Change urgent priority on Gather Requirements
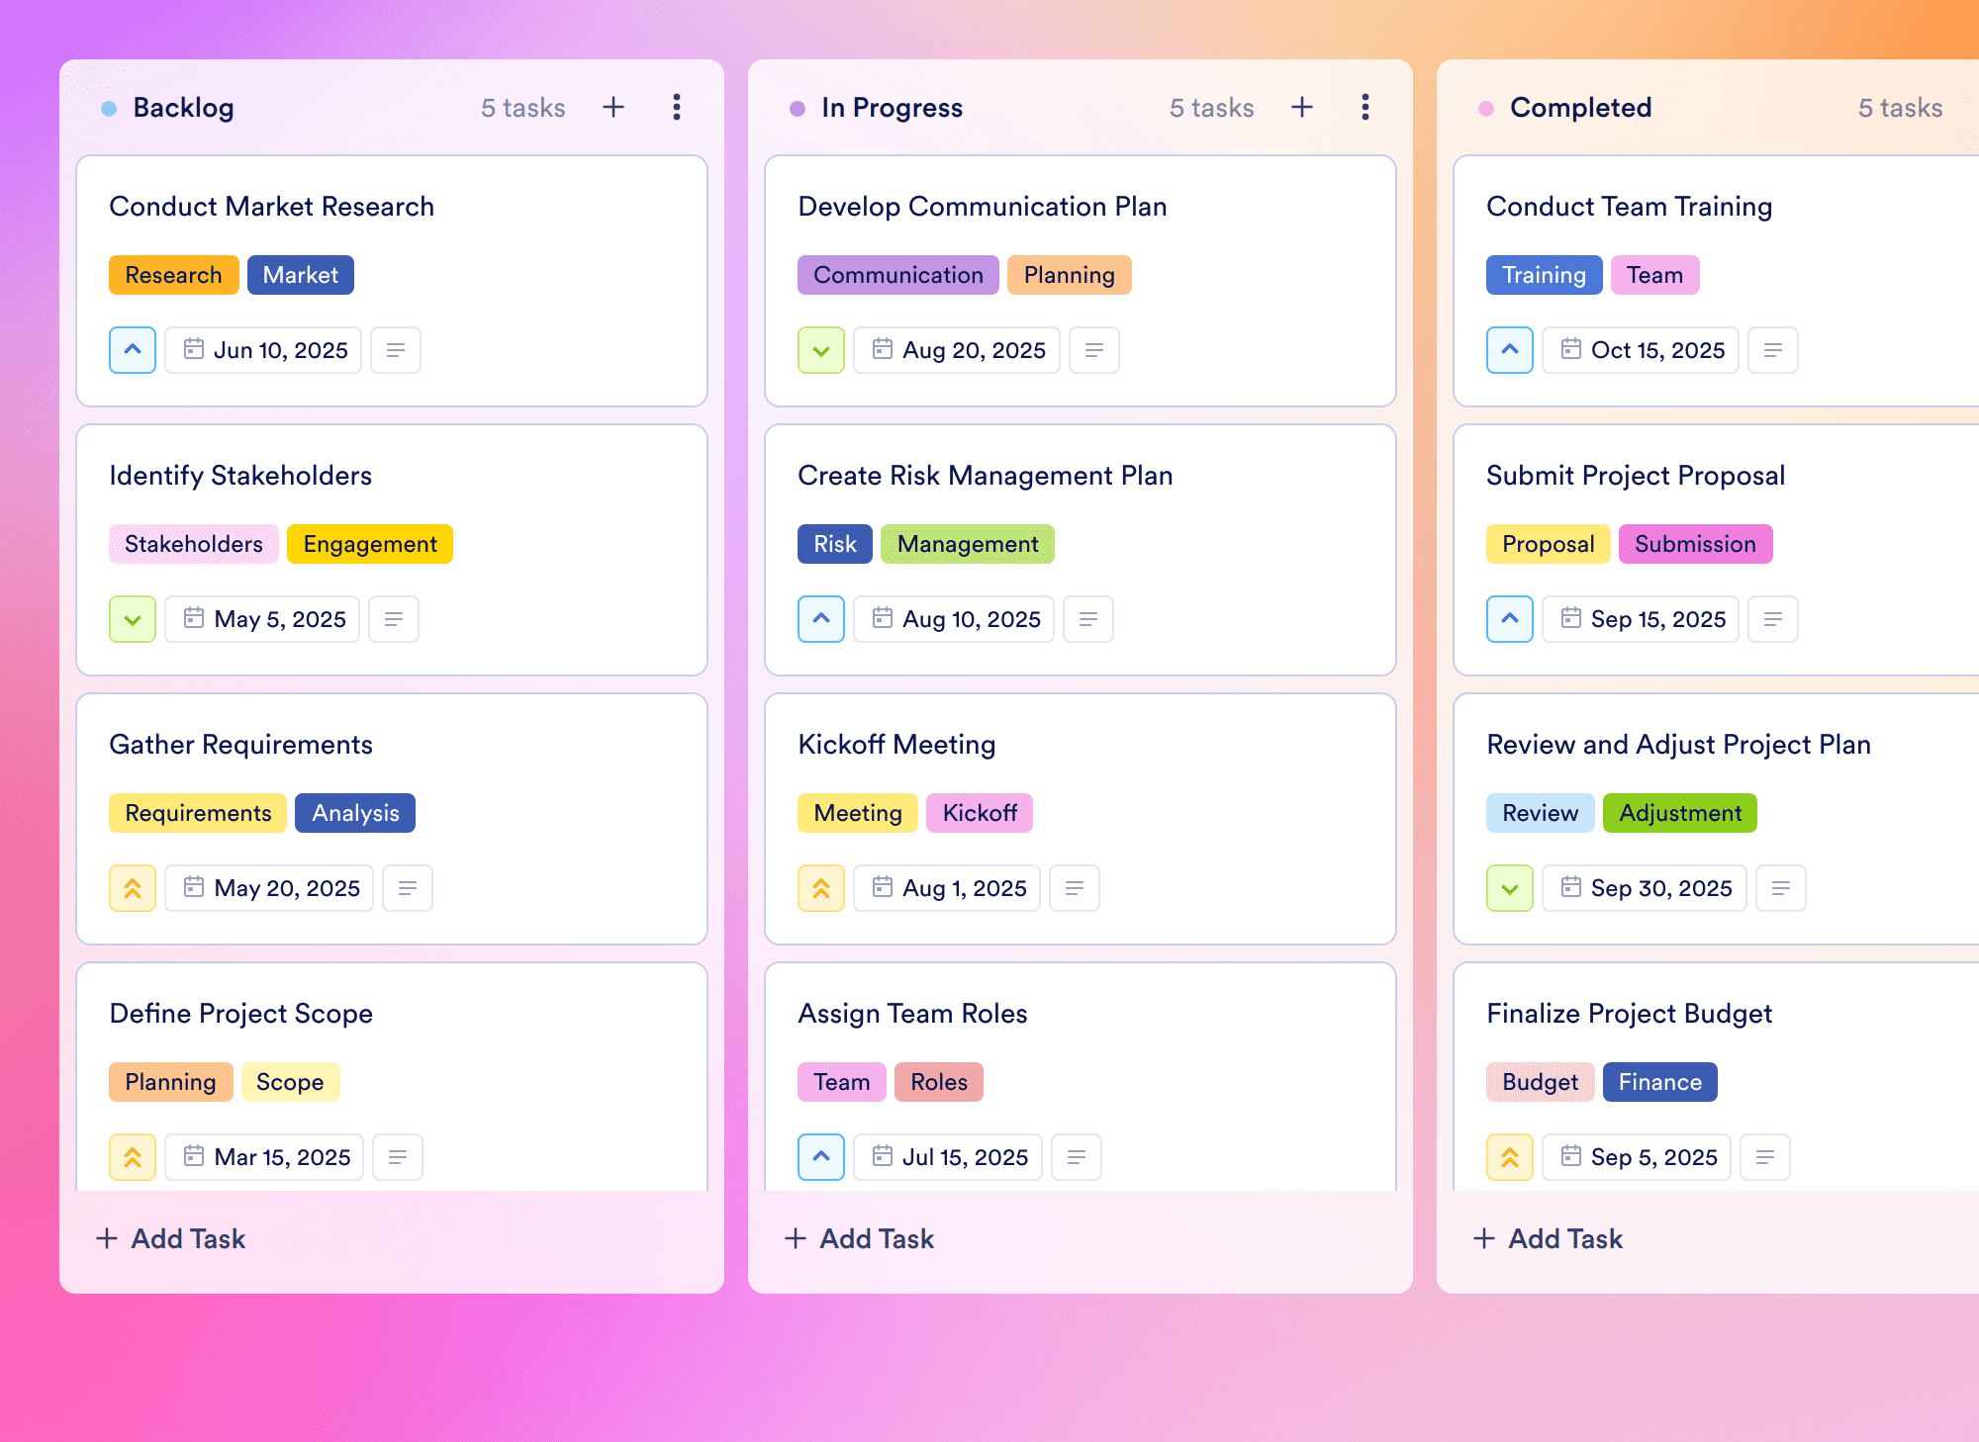 (133, 888)
